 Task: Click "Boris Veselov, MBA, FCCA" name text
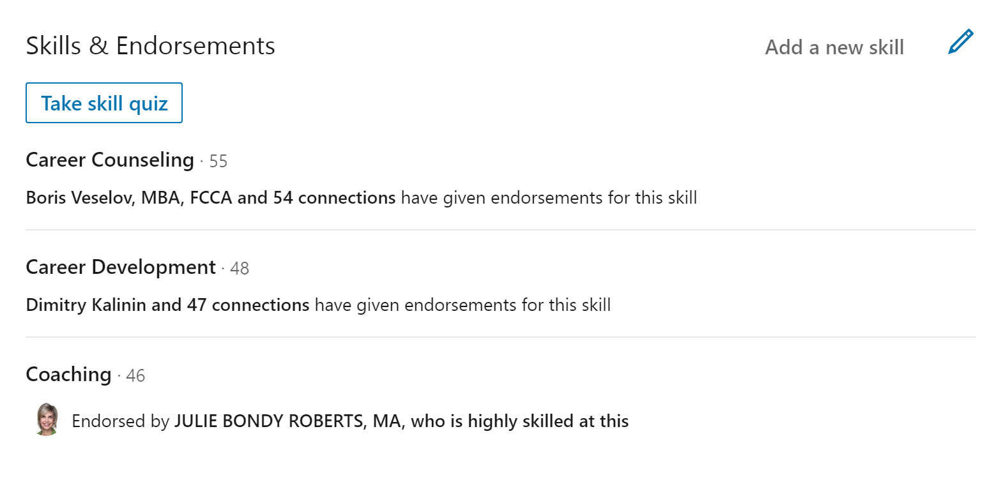click(x=129, y=198)
